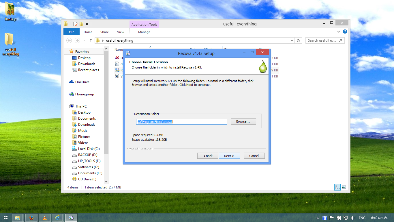Open the Action Center flag icon

[332, 218]
